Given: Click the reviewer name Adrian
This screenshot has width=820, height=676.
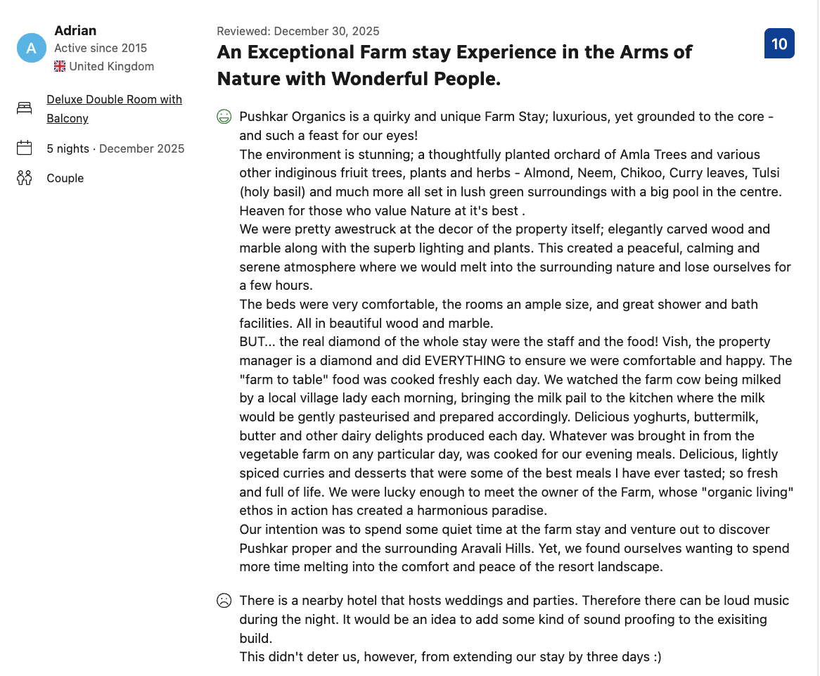Looking at the screenshot, I should tap(75, 30).
